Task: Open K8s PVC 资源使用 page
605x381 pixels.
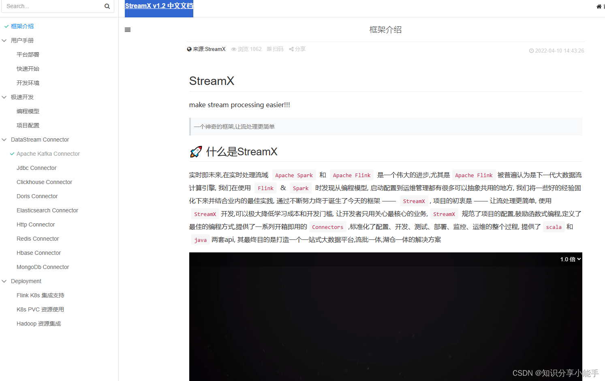Action: pyautogui.click(x=40, y=309)
